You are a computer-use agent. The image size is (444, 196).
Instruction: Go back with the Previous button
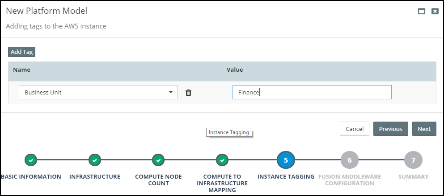click(x=390, y=129)
